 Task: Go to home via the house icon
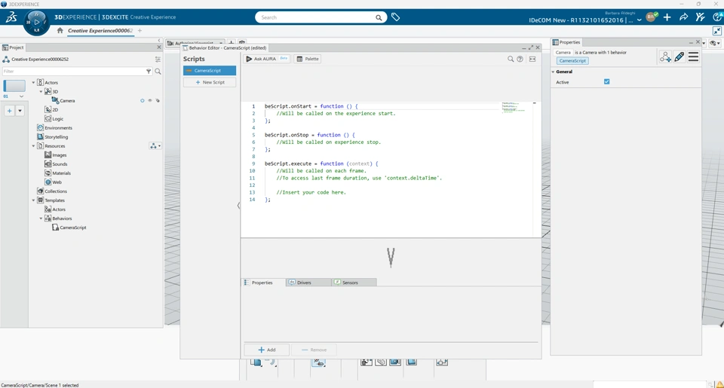[x=60, y=30]
